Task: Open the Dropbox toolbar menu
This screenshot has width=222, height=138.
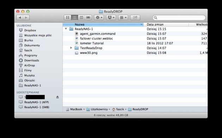Action: (x=111, y=18)
